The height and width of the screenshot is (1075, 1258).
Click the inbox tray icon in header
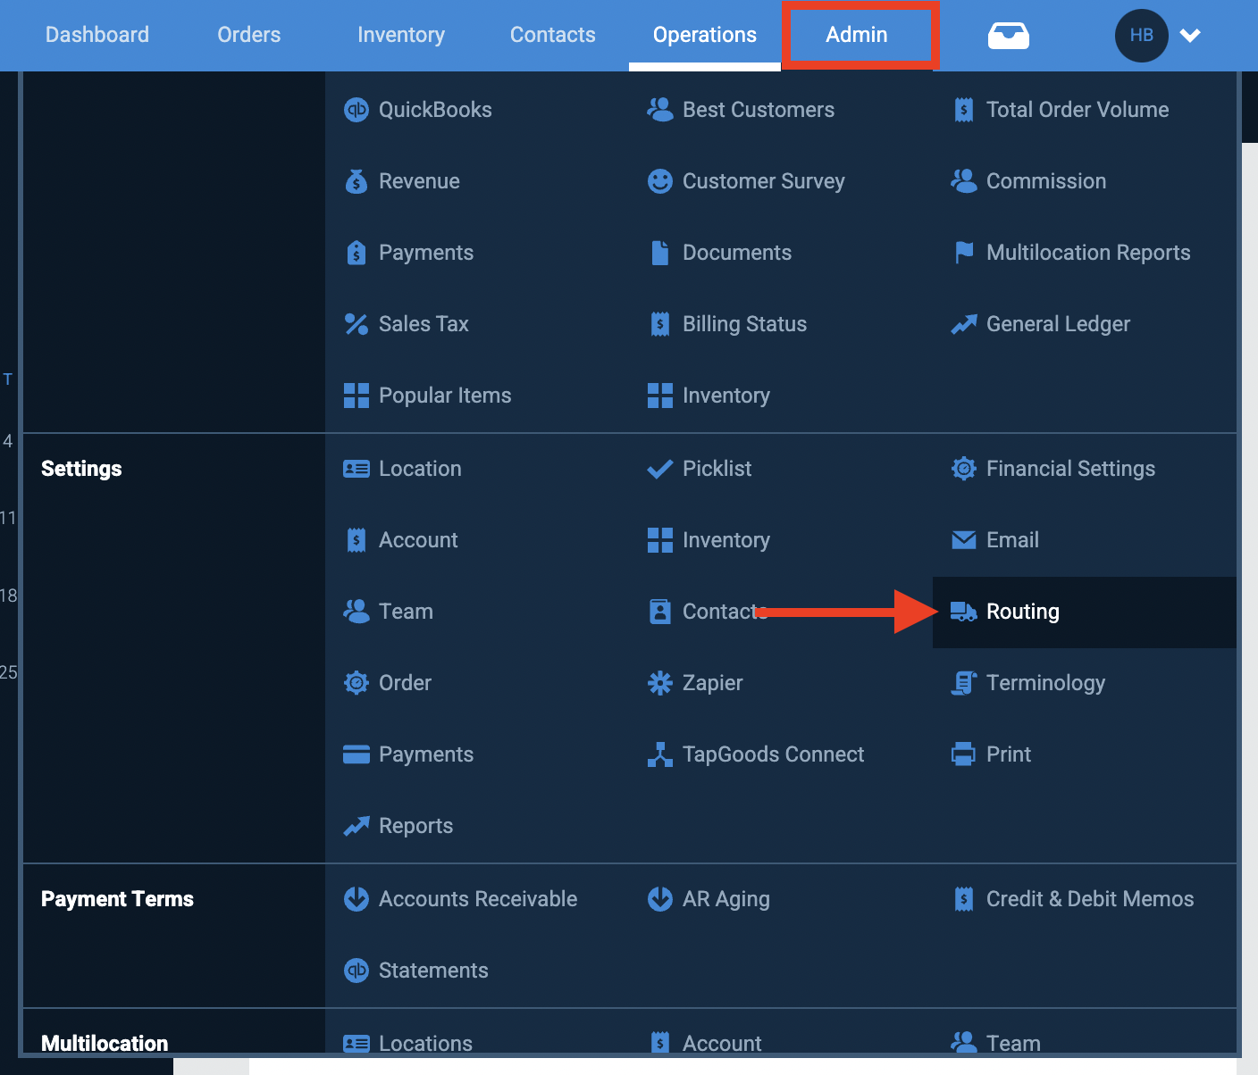1009,36
